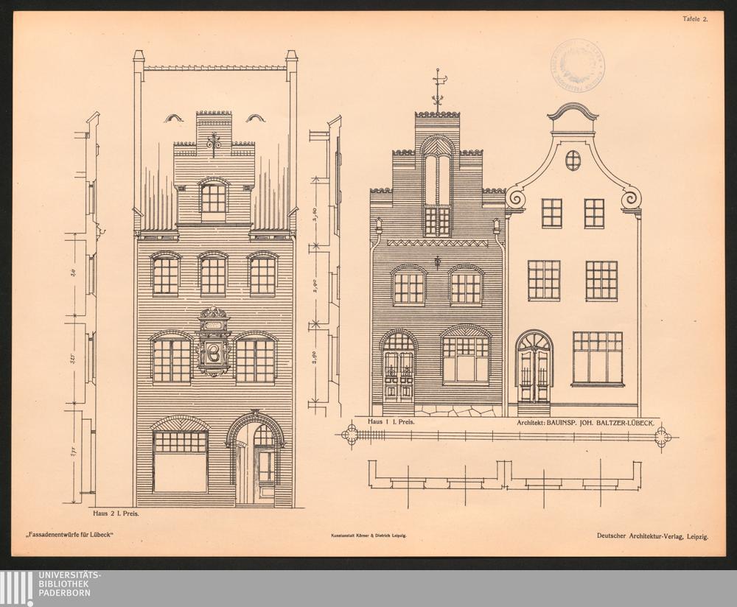Click the round library stamp near top right
The height and width of the screenshot is (607, 737).
(x=579, y=66)
